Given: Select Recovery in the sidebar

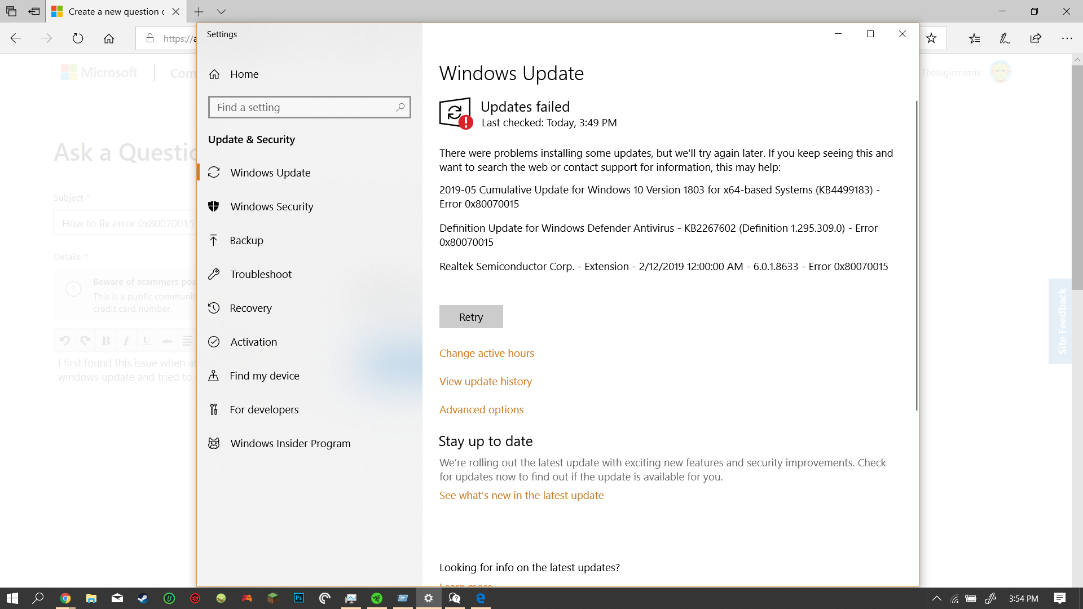Looking at the screenshot, I should [x=250, y=308].
